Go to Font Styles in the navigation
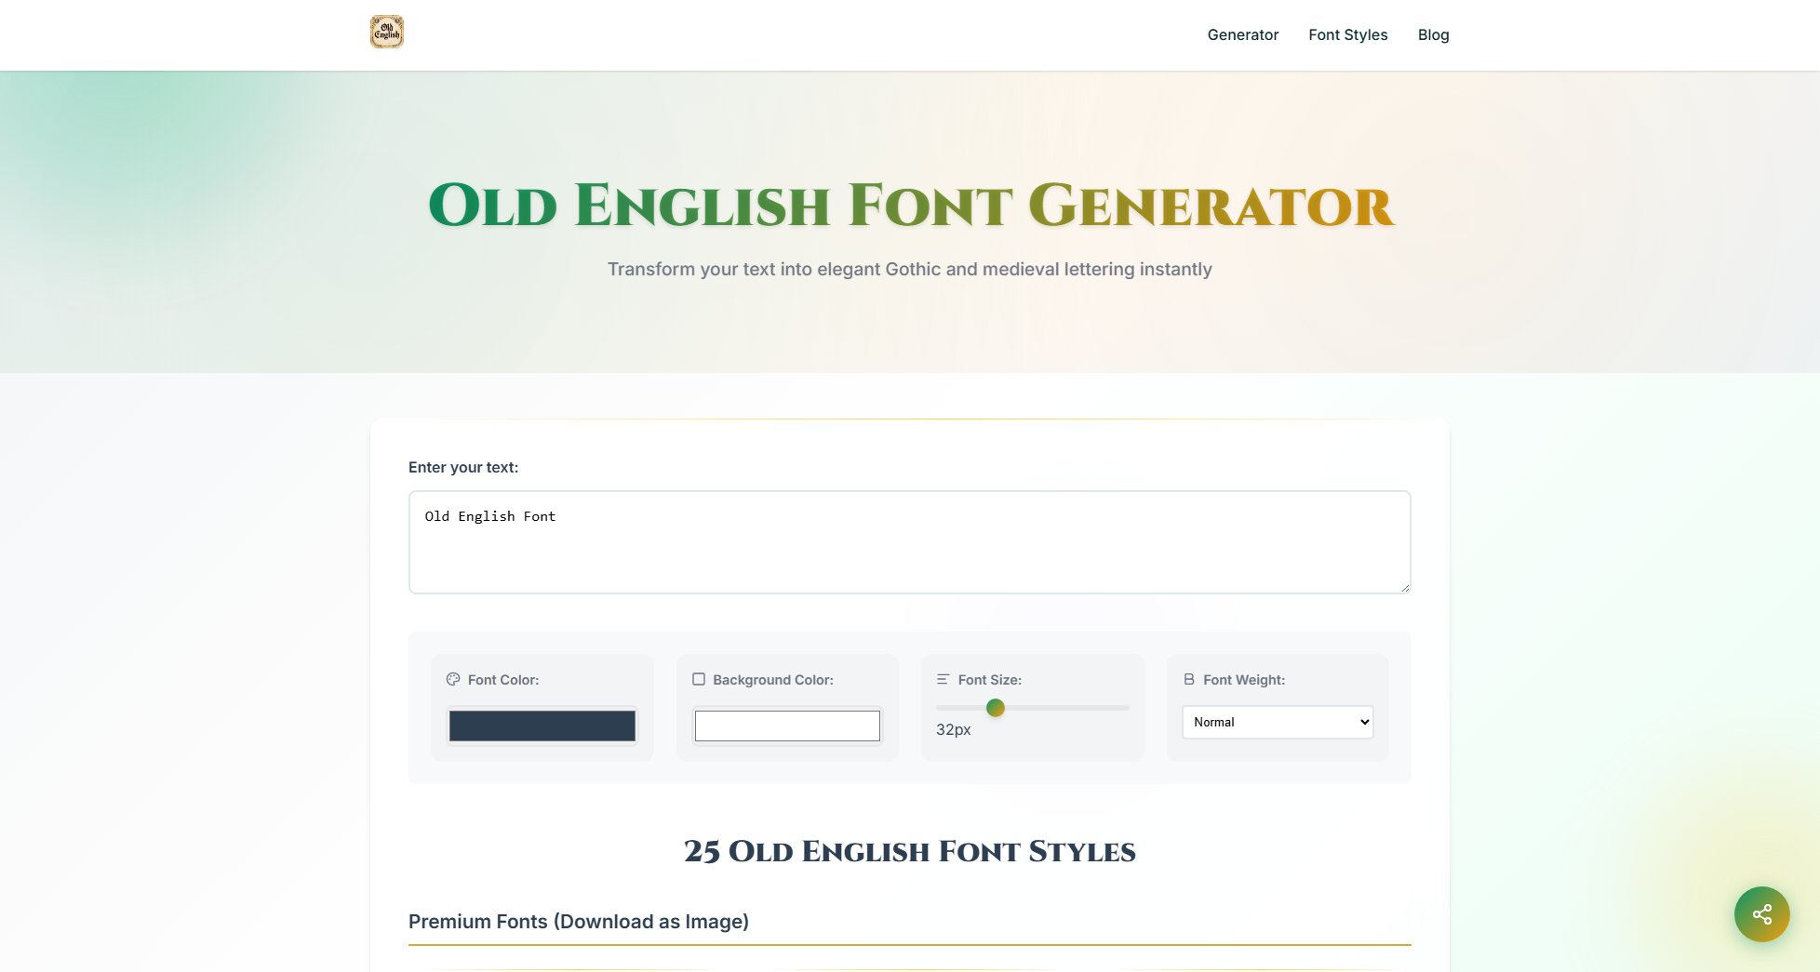1820x972 pixels. pos(1347,35)
